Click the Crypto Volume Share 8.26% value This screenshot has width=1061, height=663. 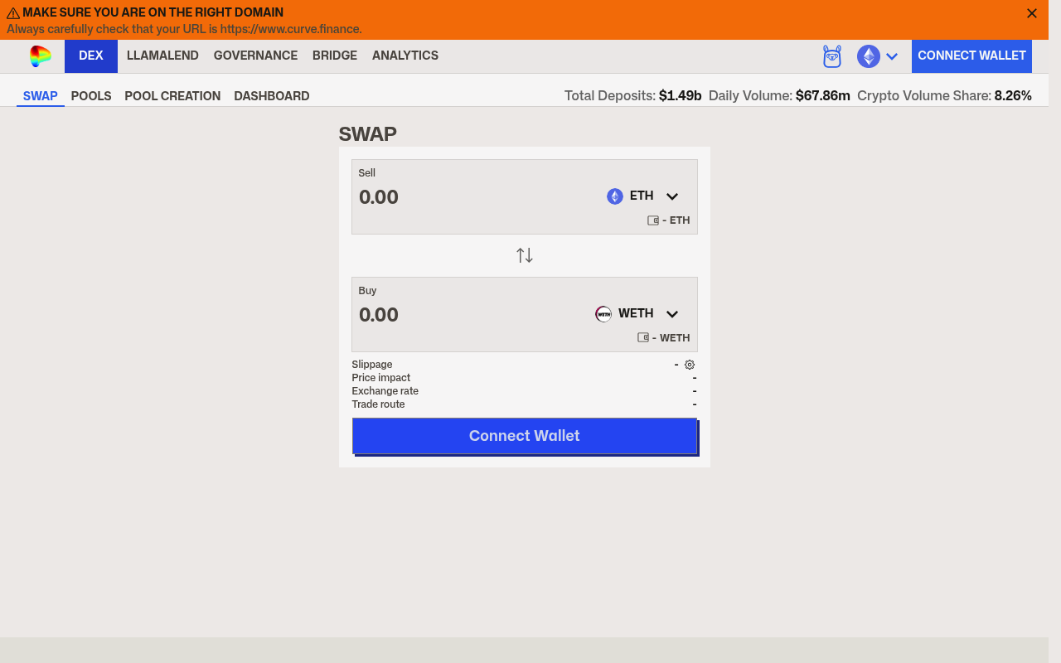(x=1013, y=96)
